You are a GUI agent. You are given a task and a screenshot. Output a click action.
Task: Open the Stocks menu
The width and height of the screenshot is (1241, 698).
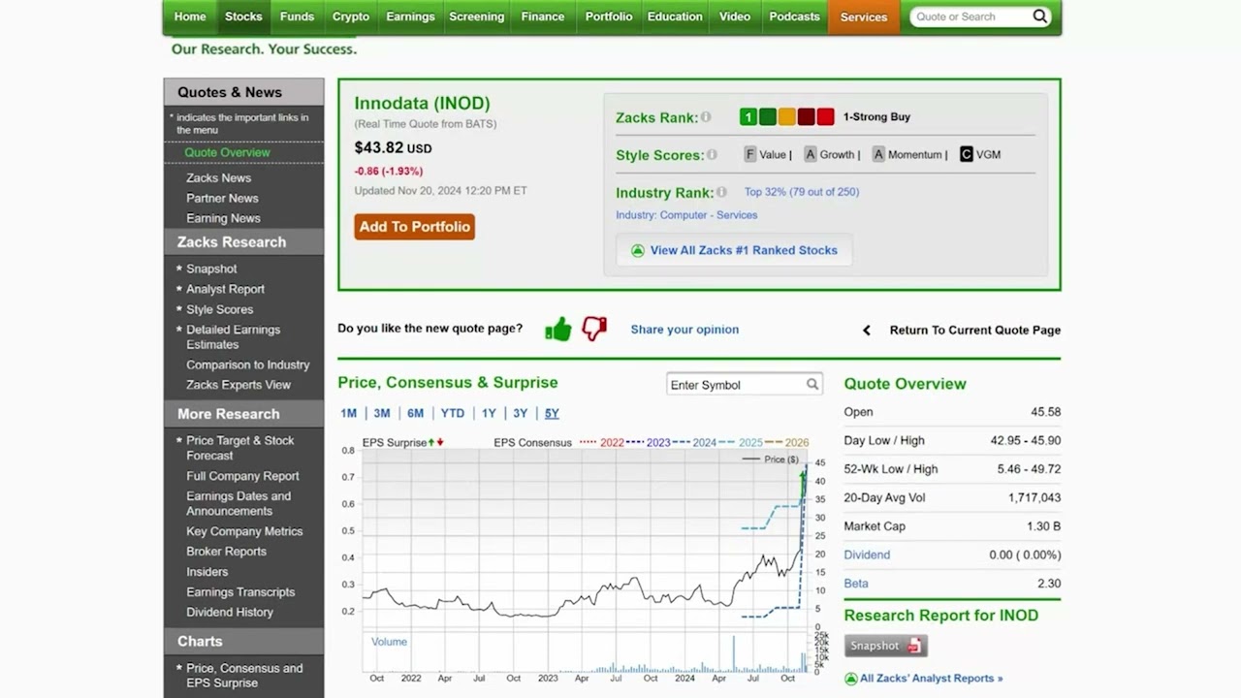click(x=243, y=16)
